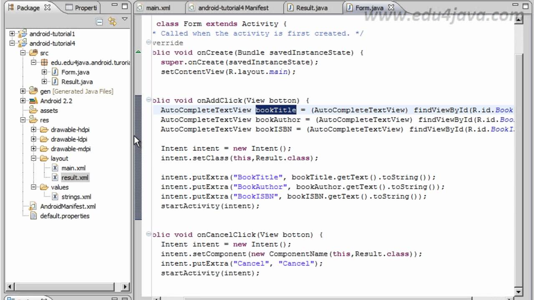
Task: Click the Android 2.2 library icon
Action: click(x=33, y=101)
